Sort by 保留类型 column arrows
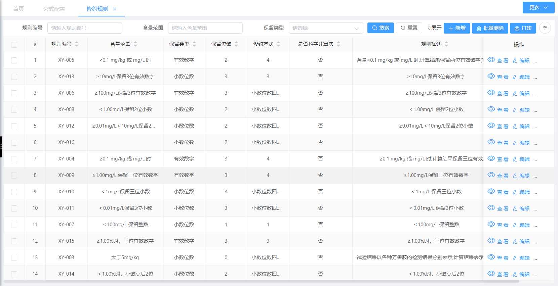Image resolution: width=558 pixels, height=286 pixels. pos(194,44)
